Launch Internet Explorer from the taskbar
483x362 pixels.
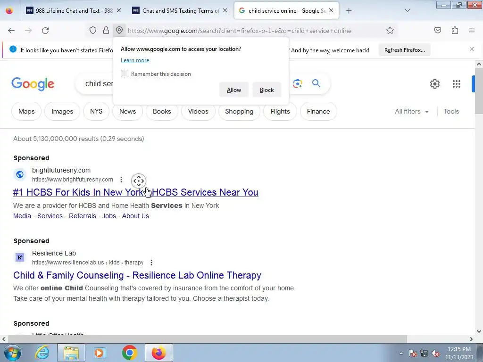(42, 353)
